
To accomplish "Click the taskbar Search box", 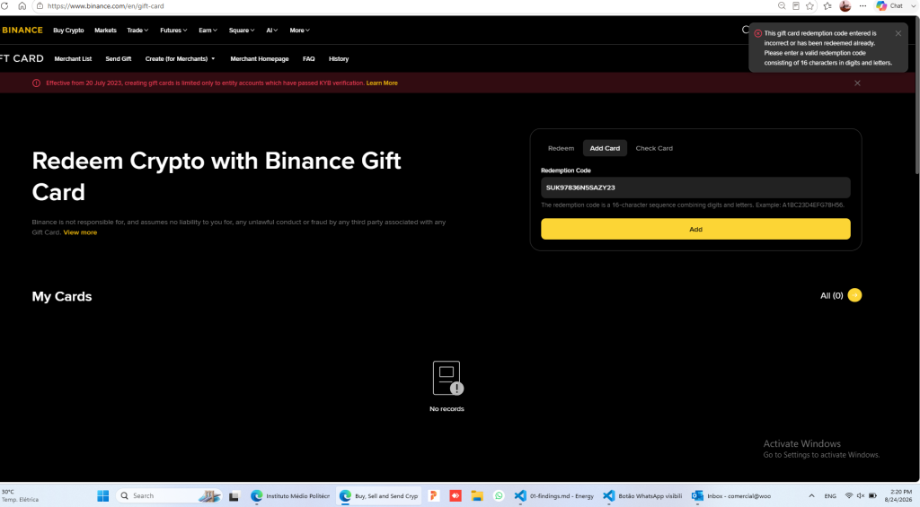I will [x=170, y=496].
